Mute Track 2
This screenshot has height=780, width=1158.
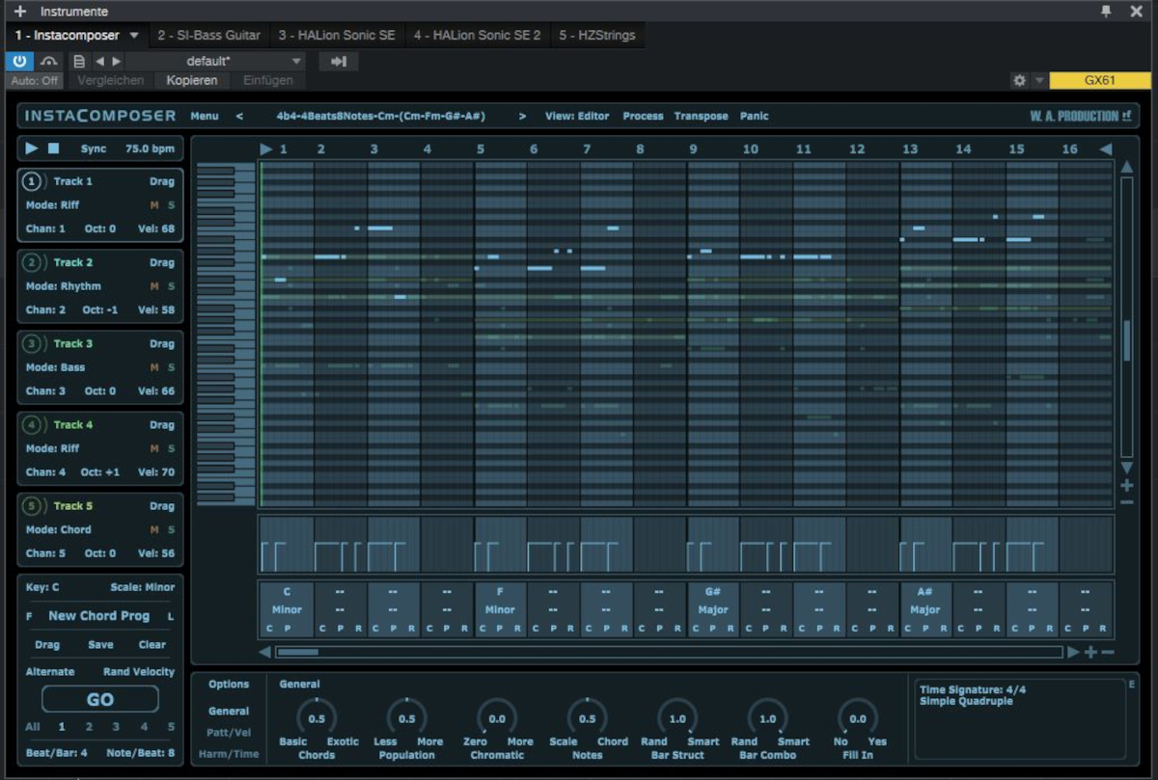(x=154, y=286)
